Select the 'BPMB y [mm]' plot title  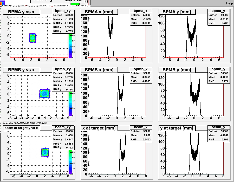click(x=177, y=70)
